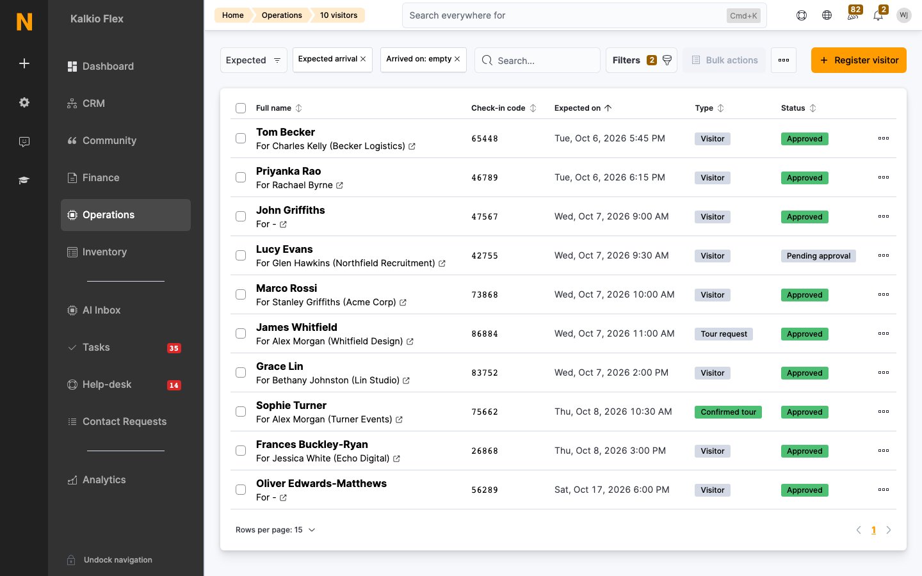The width and height of the screenshot is (922, 576).
Task: Open notifications bell with badge 2
Action: (x=879, y=14)
